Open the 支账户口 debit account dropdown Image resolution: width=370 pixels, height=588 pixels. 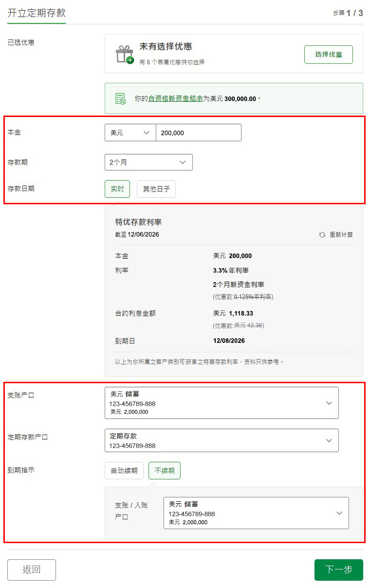point(222,403)
